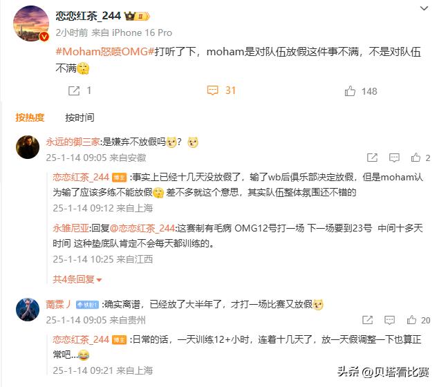This screenshot has width=439, height=387.
Task: Open 南霖丿 avatar picture
Action: pyautogui.click(x=28, y=310)
